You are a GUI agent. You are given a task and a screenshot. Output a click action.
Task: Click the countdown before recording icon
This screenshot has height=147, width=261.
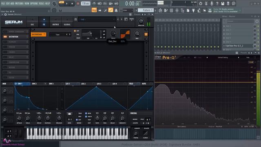[x=105, y=4]
